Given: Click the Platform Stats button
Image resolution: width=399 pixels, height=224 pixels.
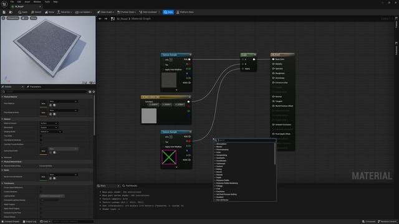Looking at the screenshot, I should click(185, 12).
